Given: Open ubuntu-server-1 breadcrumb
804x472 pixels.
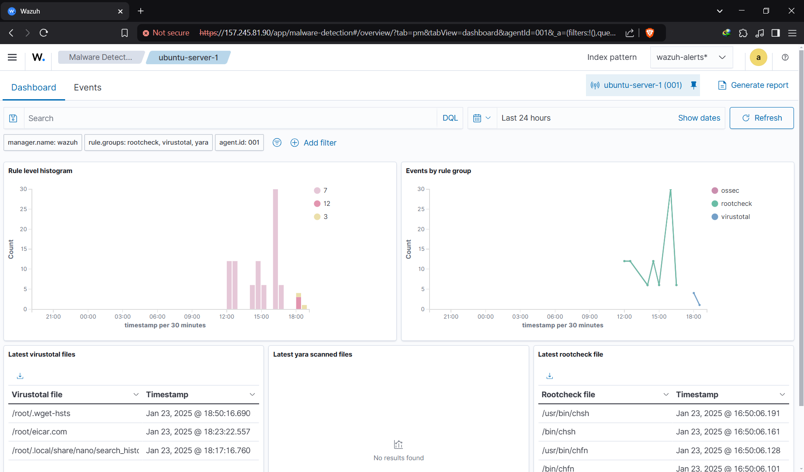Looking at the screenshot, I should [188, 57].
